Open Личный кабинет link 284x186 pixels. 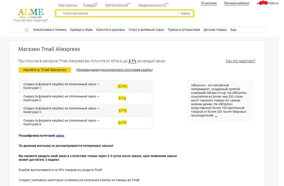point(237,3)
